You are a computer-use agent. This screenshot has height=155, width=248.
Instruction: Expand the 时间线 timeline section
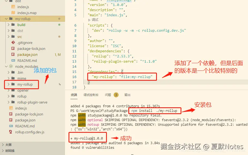click(x=10, y=151)
